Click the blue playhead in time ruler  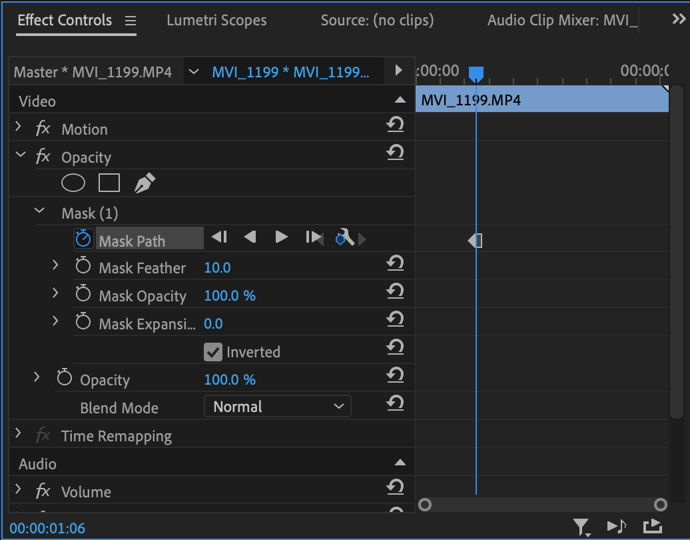pyautogui.click(x=476, y=74)
